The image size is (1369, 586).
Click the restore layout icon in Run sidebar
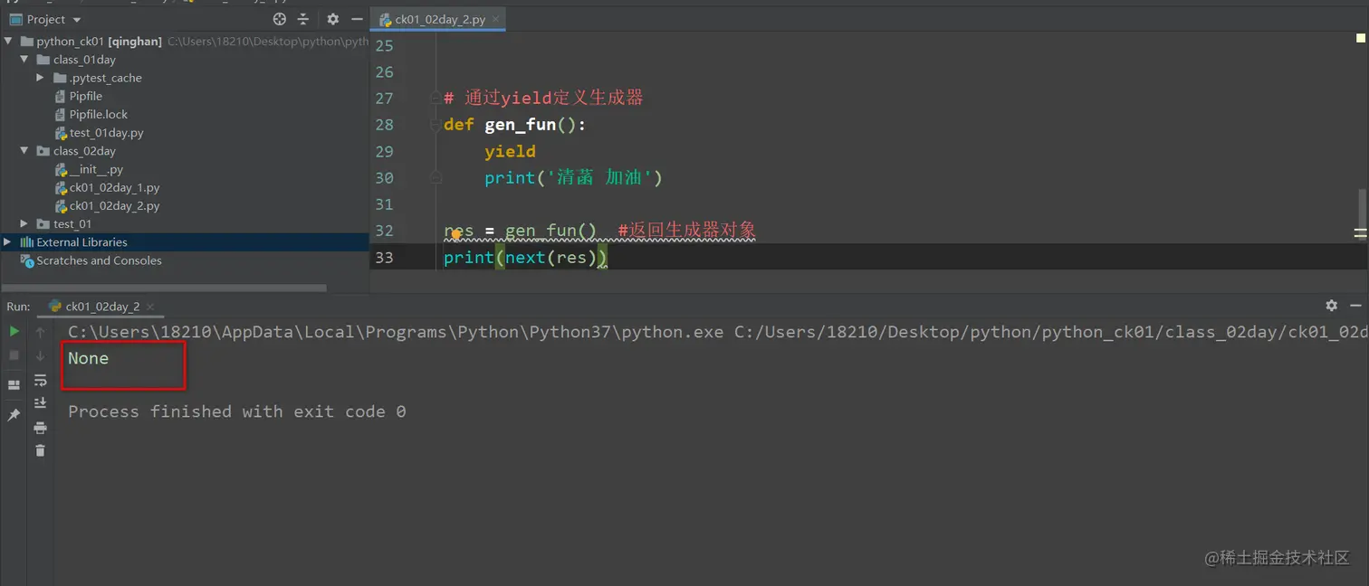tap(14, 385)
